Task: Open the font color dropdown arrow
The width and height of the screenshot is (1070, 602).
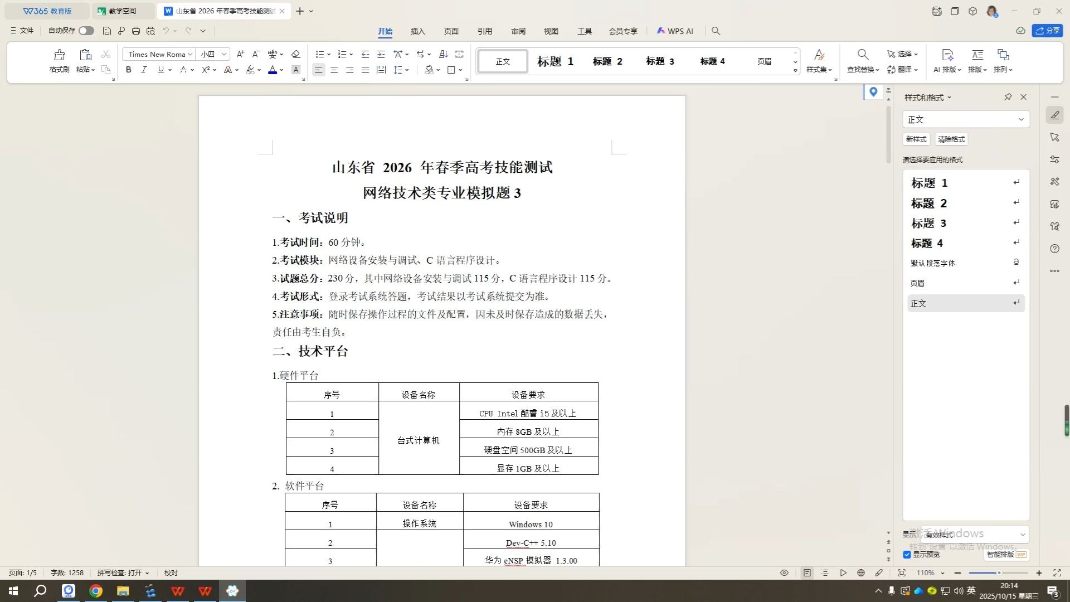Action: [x=280, y=70]
